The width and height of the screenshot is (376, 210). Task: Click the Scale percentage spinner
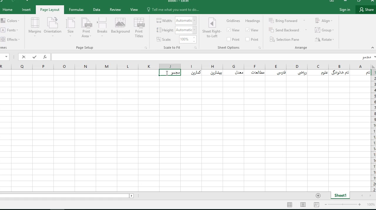(194, 39)
